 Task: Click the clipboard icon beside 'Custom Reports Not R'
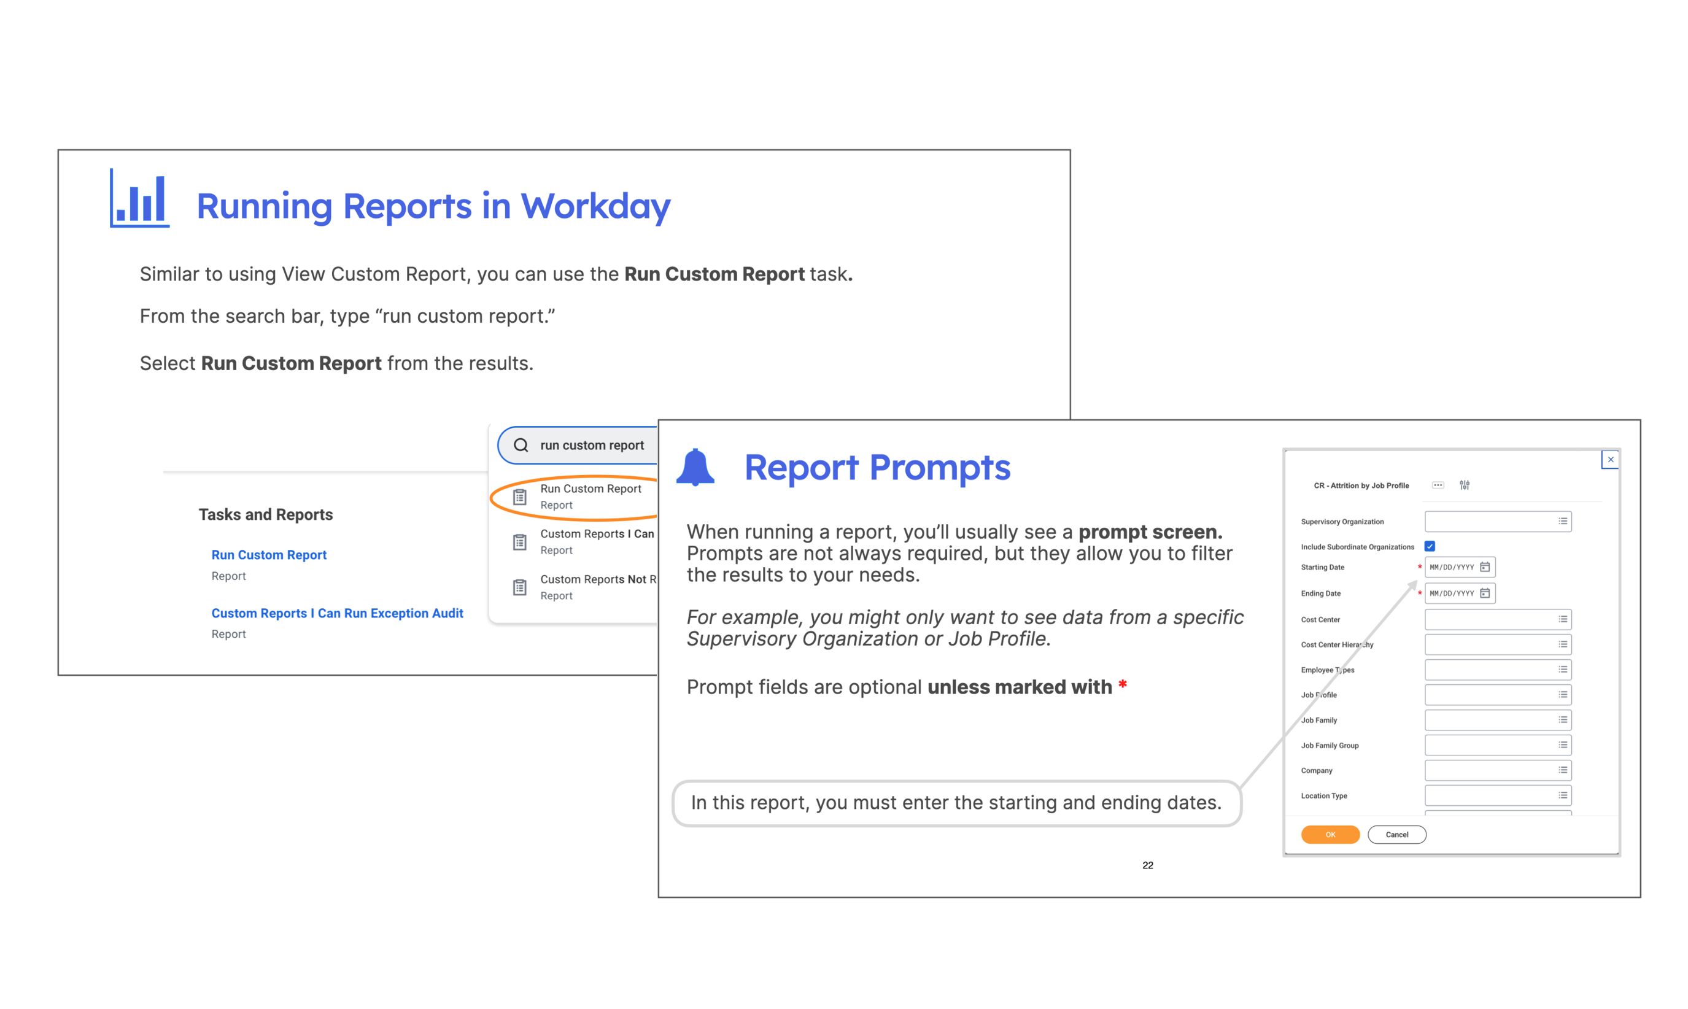519,587
